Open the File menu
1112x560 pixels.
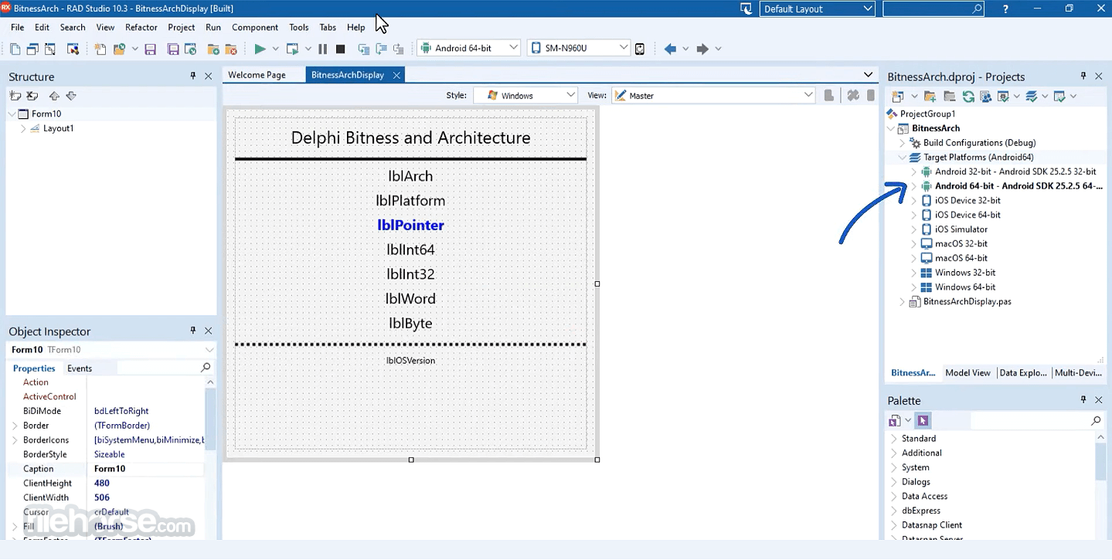click(17, 27)
